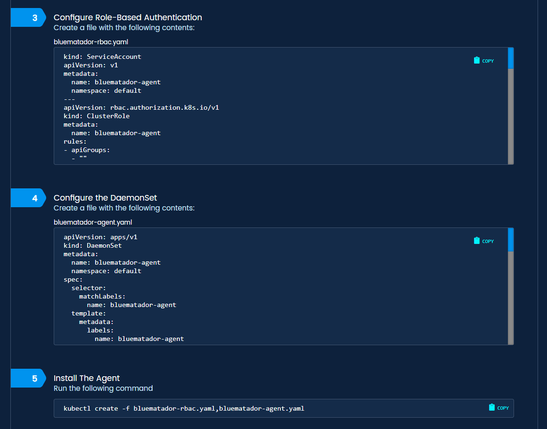Click the Configure the DaemonSet heading

click(x=105, y=198)
